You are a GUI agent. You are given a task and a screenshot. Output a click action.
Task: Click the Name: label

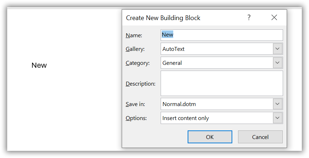pos(134,35)
